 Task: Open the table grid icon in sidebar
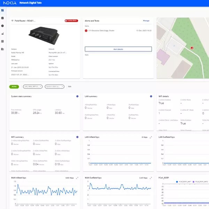[2, 41]
